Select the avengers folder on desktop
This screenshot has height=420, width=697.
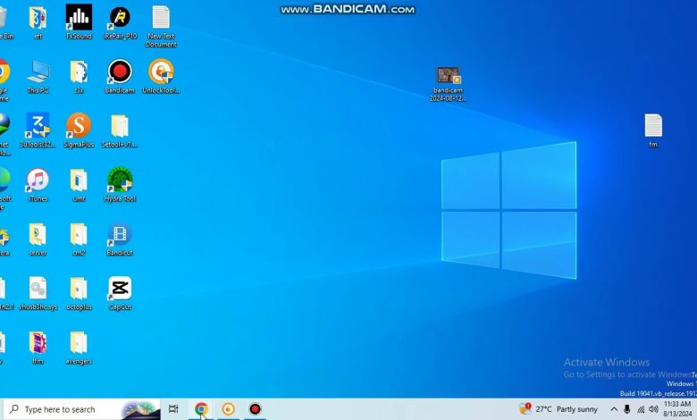pyautogui.click(x=79, y=343)
